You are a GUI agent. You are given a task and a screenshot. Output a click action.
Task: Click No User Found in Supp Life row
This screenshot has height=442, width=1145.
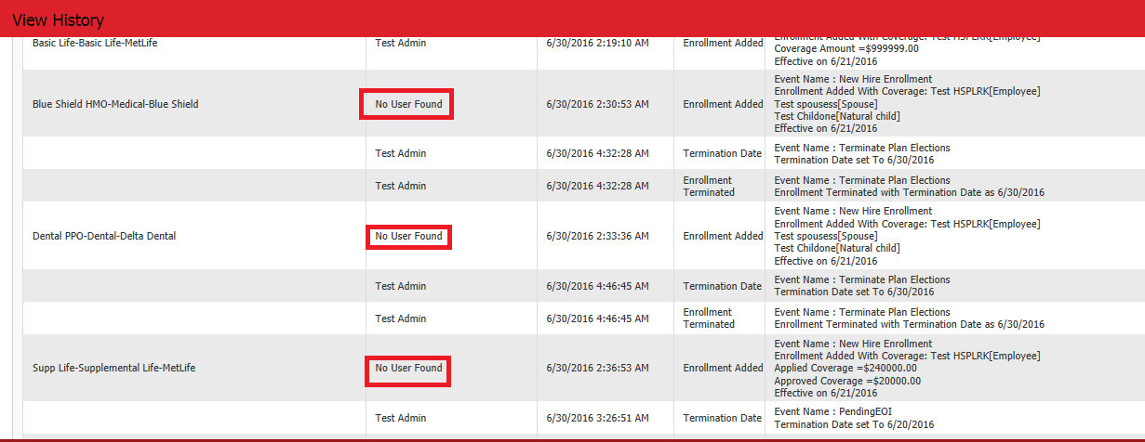[x=408, y=369]
